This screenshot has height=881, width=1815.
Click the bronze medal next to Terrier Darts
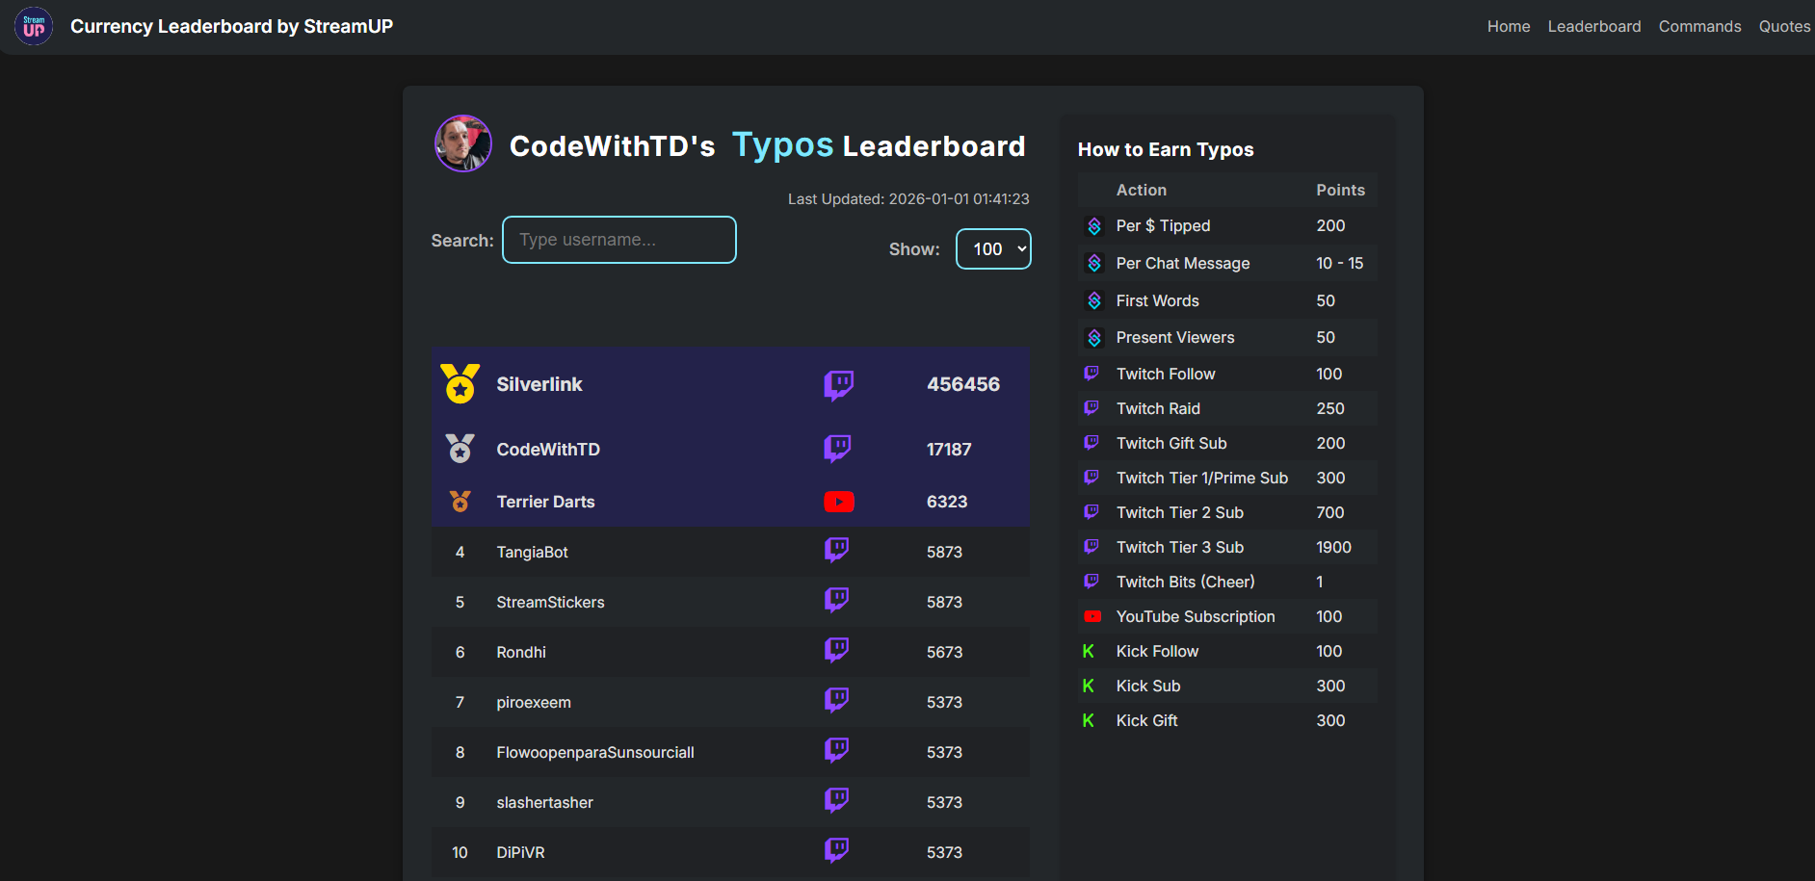[460, 502]
